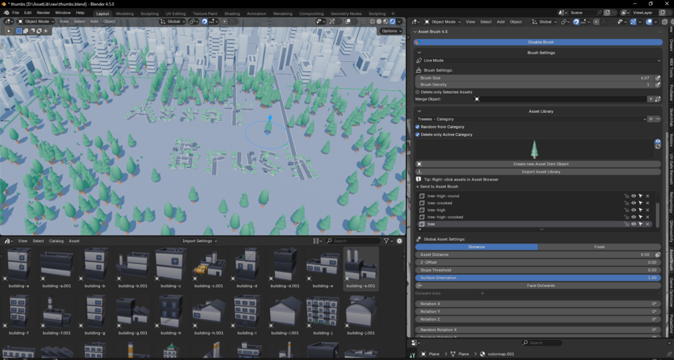The image size is (674, 360).
Task: Click the plus icon beside Treeees category
Action: click(x=651, y=119)
